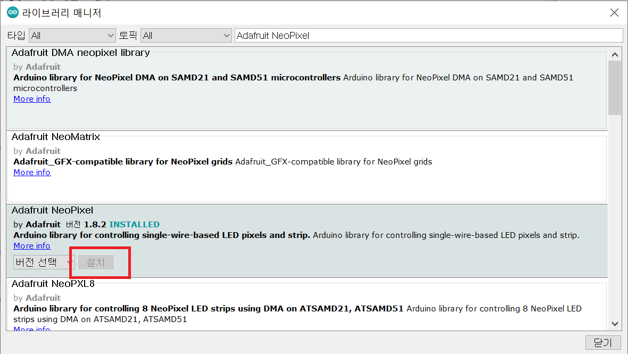
Task: Open the 버전 선택 version dropdown
Action: [x=44, y=262]
